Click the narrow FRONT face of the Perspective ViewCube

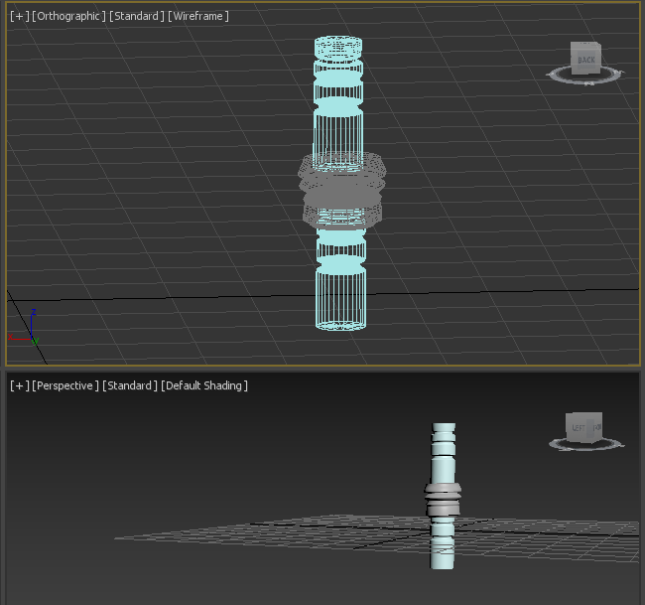point(598,427)
